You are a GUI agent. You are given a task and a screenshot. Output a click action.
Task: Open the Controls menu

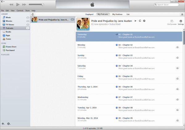[x=20, y=10]
